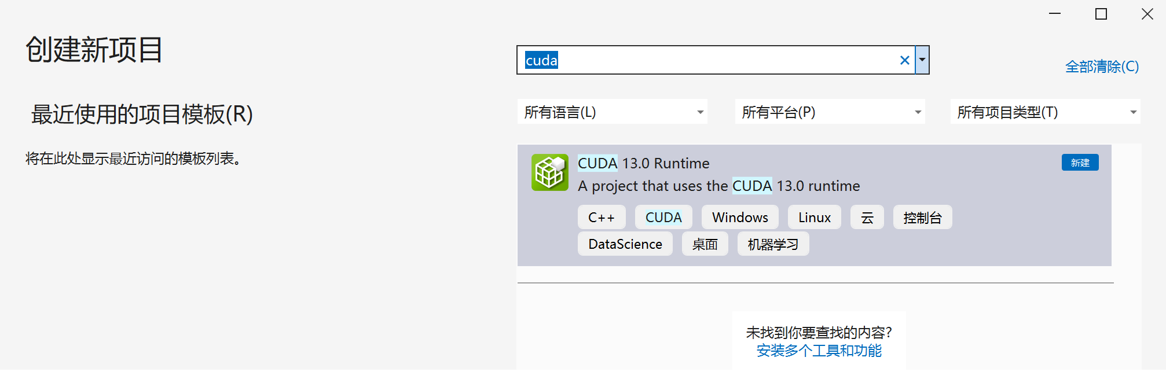This screenshot has height=372, width=1166.
Task: Select the 桌面 tag filter
Action: click(x=705, y=244)
